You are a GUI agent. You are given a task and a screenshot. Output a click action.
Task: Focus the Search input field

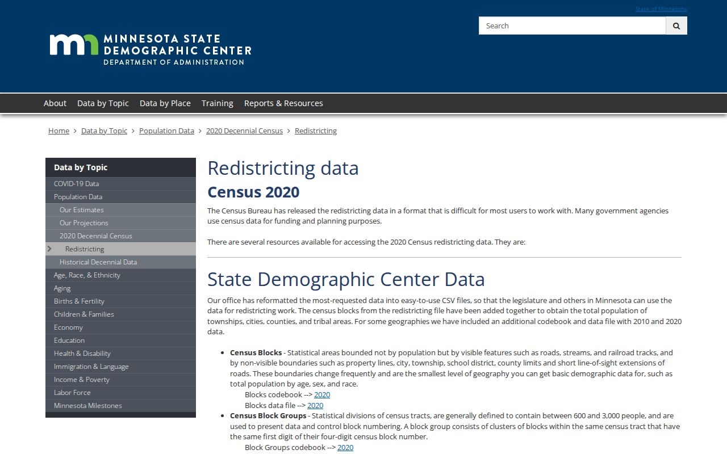point(573,26)
